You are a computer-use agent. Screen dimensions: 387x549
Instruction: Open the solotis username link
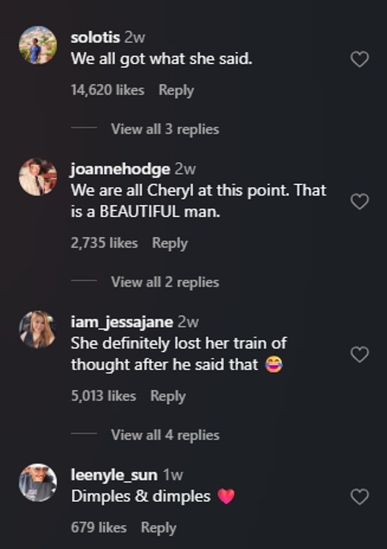pos(95,38)
